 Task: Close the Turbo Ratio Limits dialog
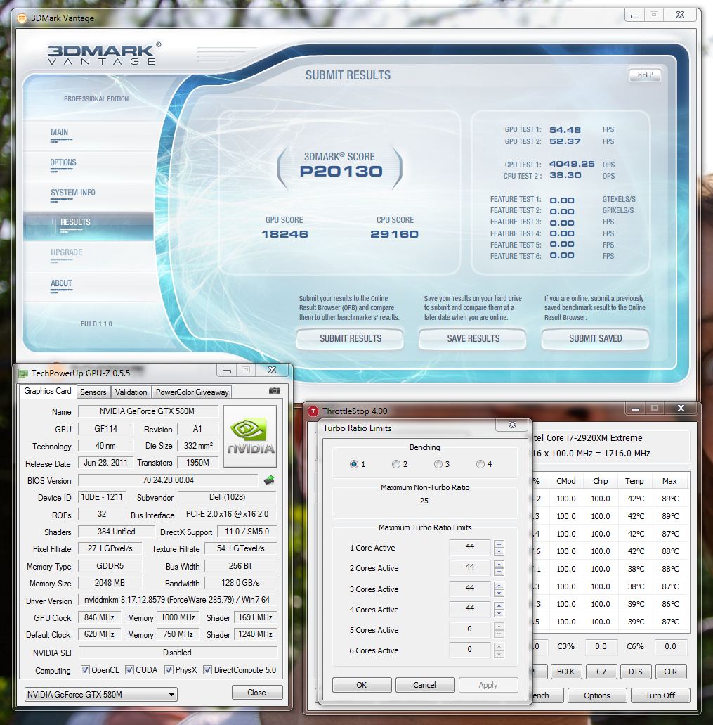[513, 425]
